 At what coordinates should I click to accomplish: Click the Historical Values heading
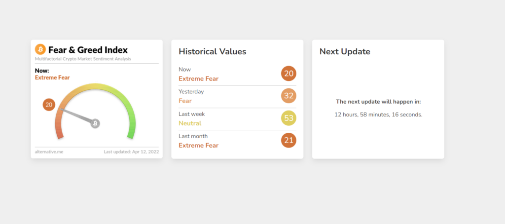pyautogui.click(x=212, y=51)
